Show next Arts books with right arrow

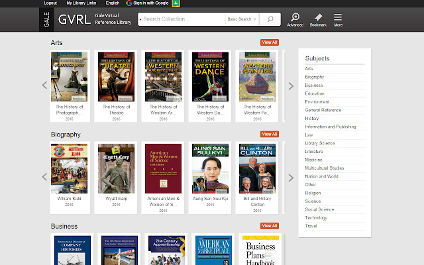tap(291, 86)
